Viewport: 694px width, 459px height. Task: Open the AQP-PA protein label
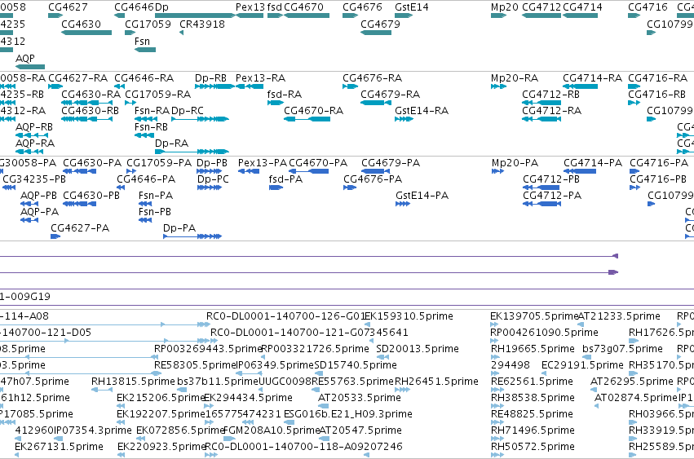(x=39, y=212)
